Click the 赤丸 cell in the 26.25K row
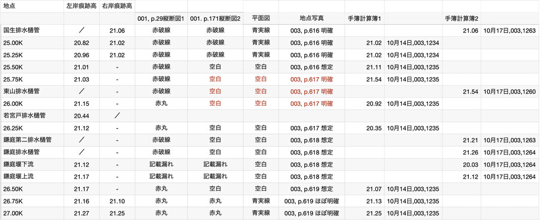540x220 pixels. pos(161,128)
